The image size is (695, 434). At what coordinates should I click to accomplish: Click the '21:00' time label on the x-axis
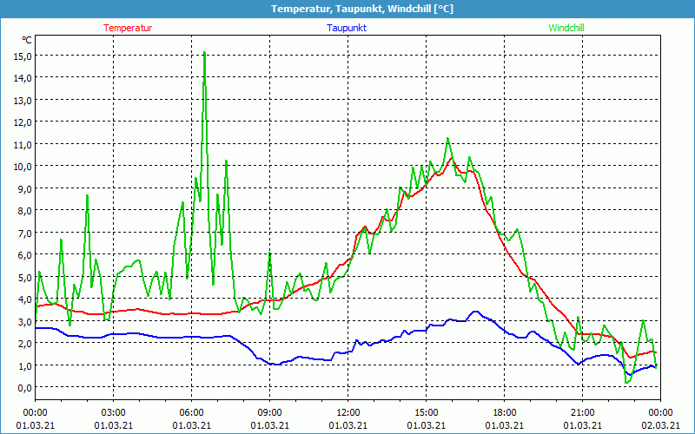pyautogui.click(x=582, y=413)
